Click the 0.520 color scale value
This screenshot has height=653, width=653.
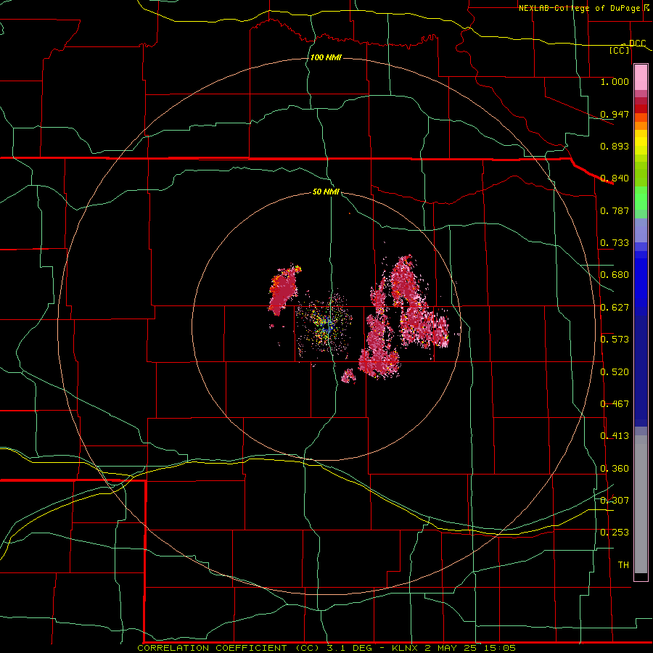tap(615, 372)
